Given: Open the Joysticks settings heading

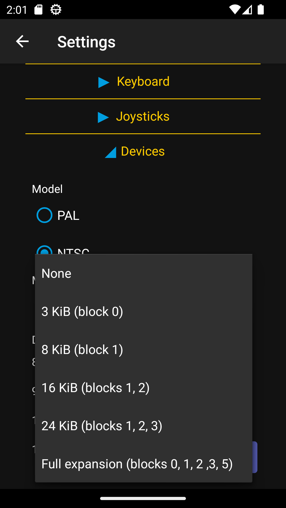Looking at the screenshot, I should 143,116.
